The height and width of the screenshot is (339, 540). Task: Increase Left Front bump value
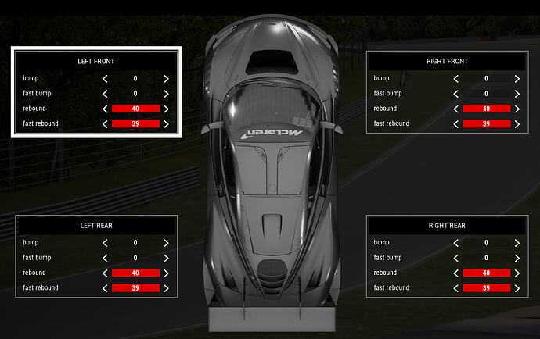tap(167, 79)
